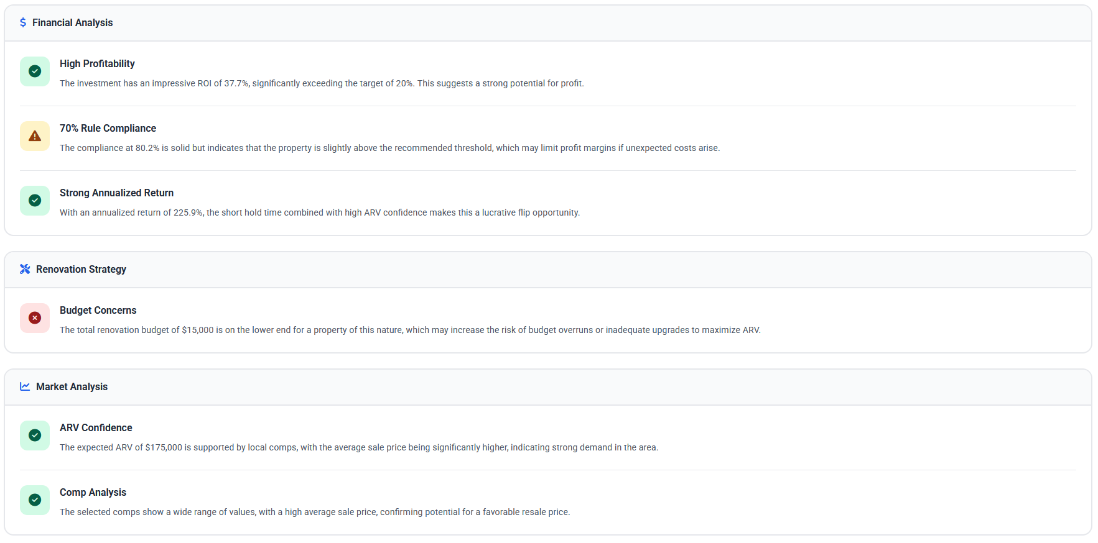Select the Financial Analysis section header
Screen dimensions: 1098x543
click(x=72, y=22)
